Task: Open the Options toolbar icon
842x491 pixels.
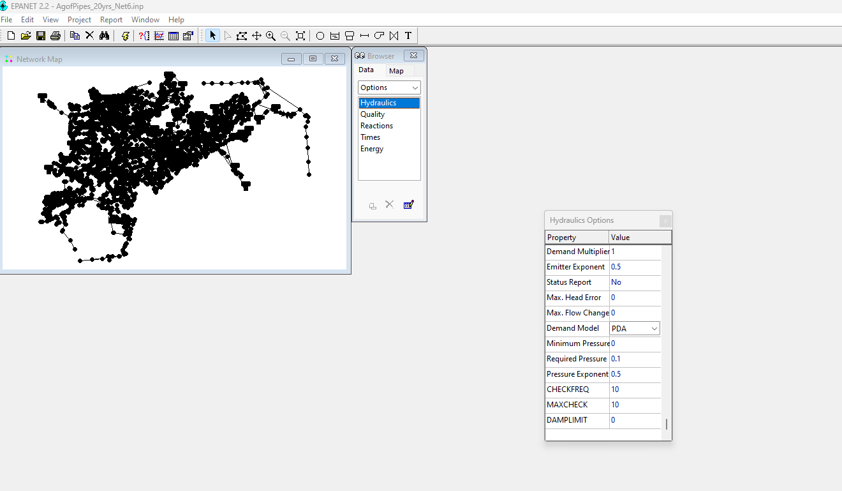Action: 188,36
